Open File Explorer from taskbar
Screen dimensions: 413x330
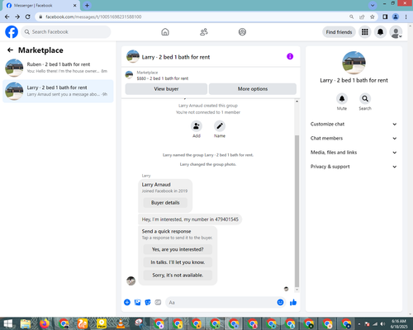click(26, 323)
